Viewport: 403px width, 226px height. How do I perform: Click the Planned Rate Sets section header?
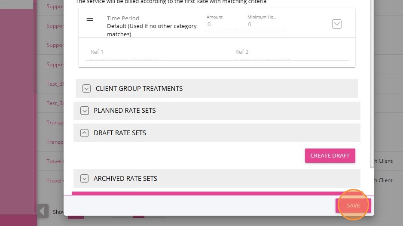pos(125,111)
